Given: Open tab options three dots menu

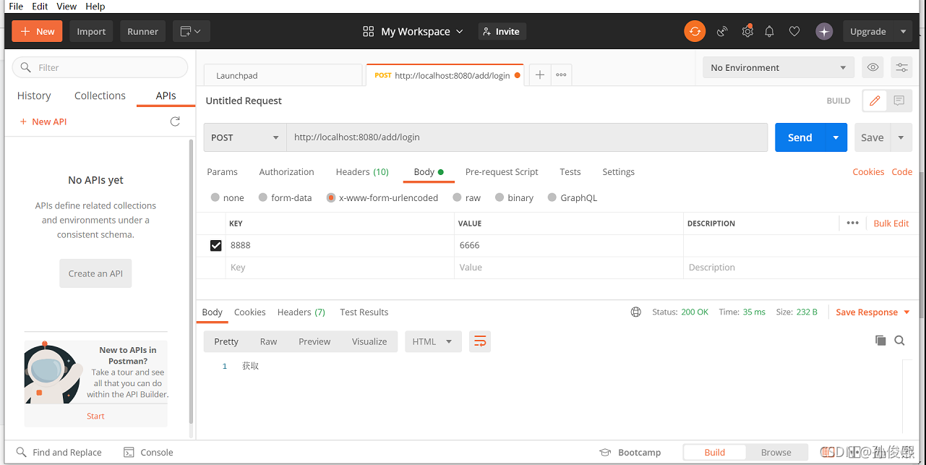Looking at the screenshot, I should coord(561,74).
